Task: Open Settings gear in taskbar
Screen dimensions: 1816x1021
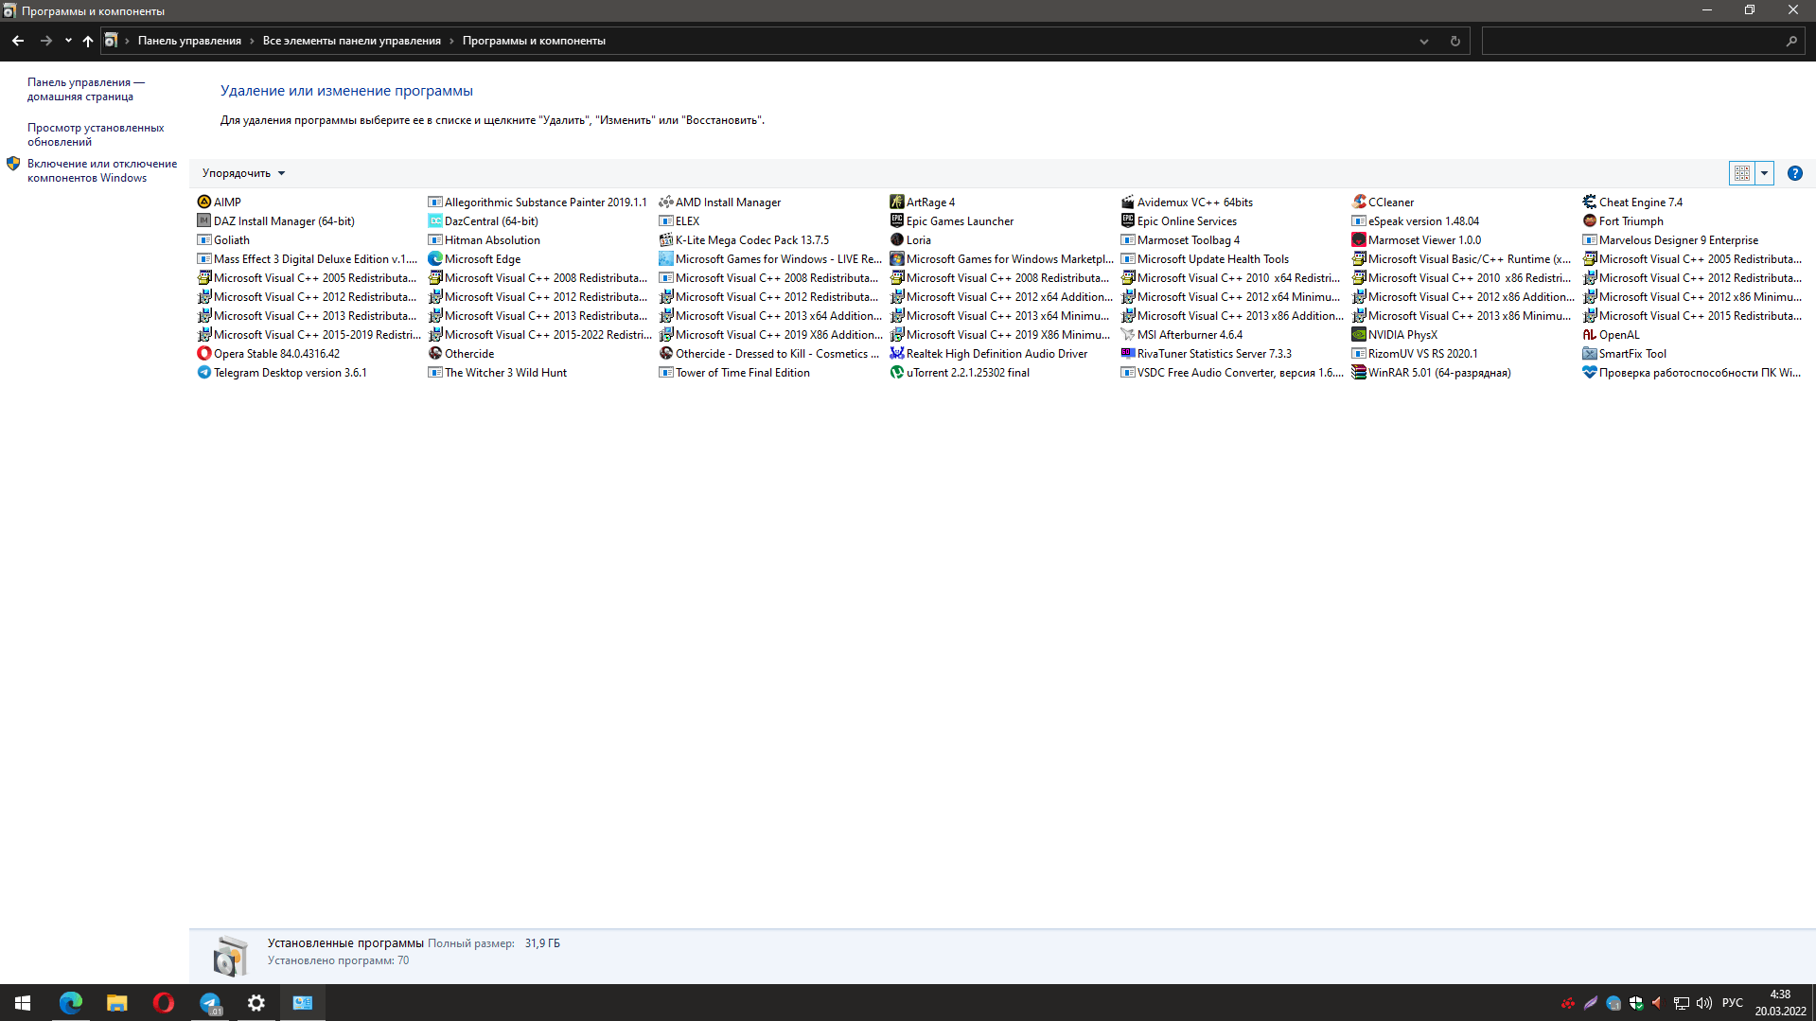Action: tap(256, 1003)
